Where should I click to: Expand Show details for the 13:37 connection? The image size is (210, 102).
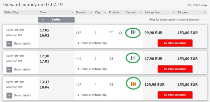(9, 95)
